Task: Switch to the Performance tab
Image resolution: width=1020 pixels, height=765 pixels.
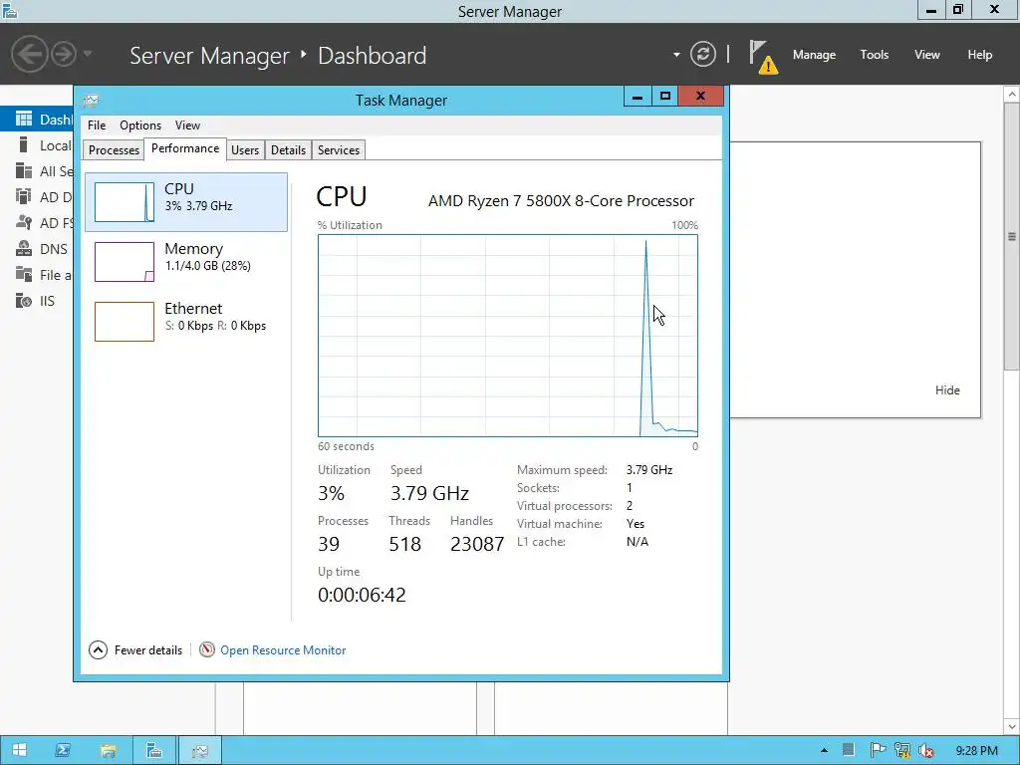Action: point(185,148)
